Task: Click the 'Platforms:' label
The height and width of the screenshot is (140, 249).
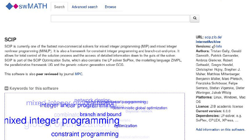Action: pos(204,97)
